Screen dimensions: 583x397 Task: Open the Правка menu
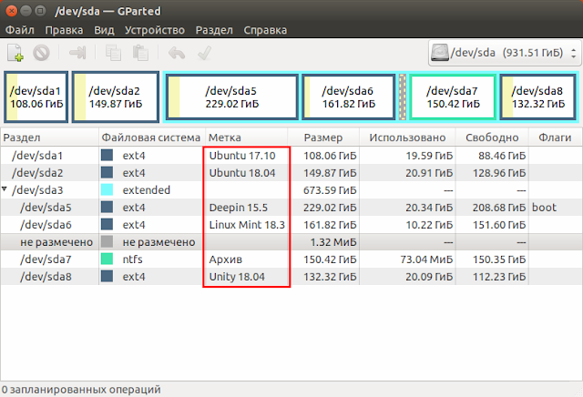(x=64, y=30)
